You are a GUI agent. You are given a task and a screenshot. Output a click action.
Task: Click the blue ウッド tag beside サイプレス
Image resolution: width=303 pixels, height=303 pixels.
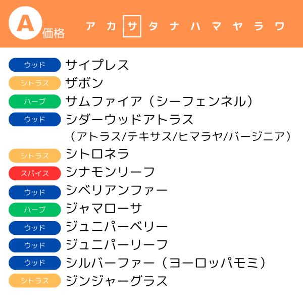pos(35,65)
